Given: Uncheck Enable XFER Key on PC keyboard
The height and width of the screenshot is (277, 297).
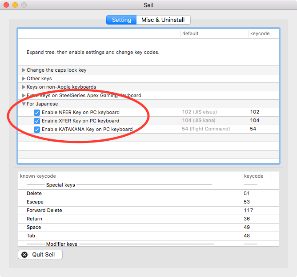Looking at the screenshot, I should (x=37, y=121).
